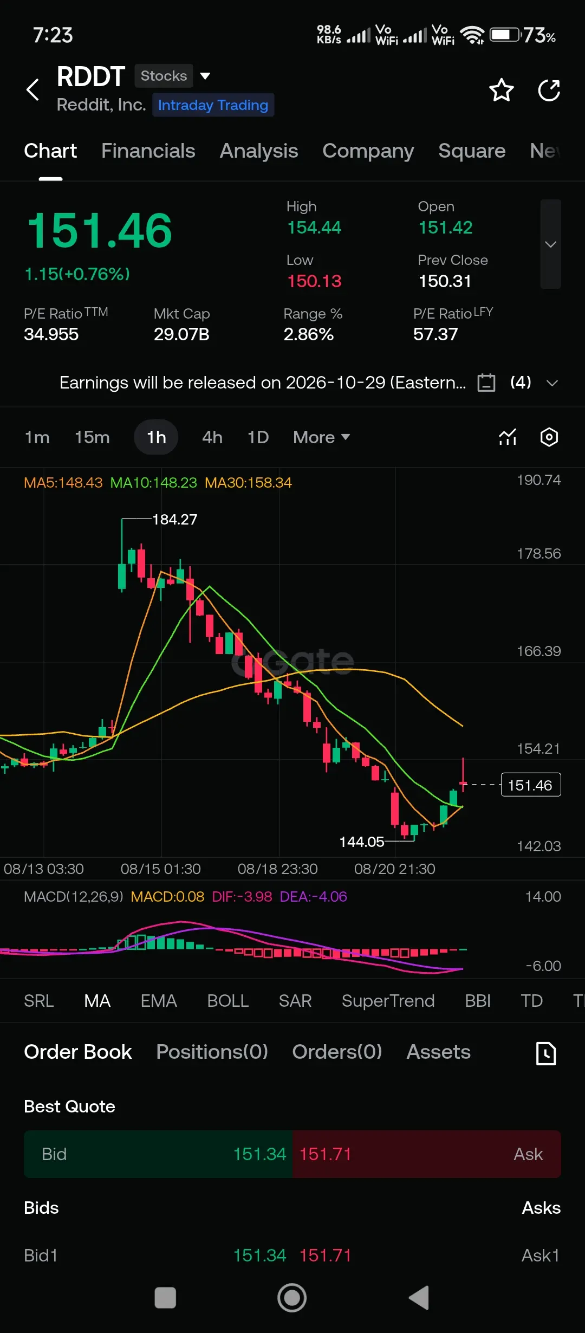
Task: Tap the Android home circle button
Action: click(x=292, y=1298)
